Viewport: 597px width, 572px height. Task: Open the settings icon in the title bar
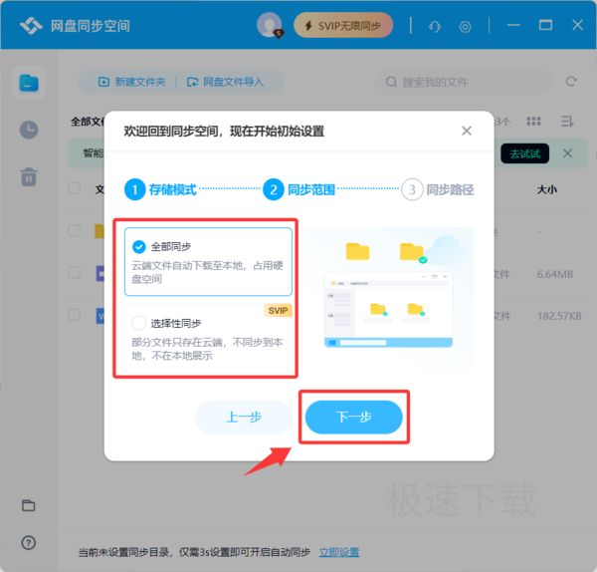coord(465,27)
